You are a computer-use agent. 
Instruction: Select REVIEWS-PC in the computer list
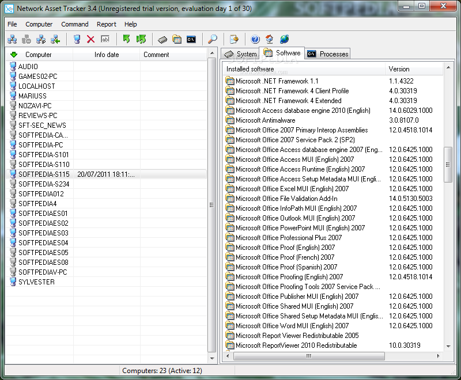38,115
